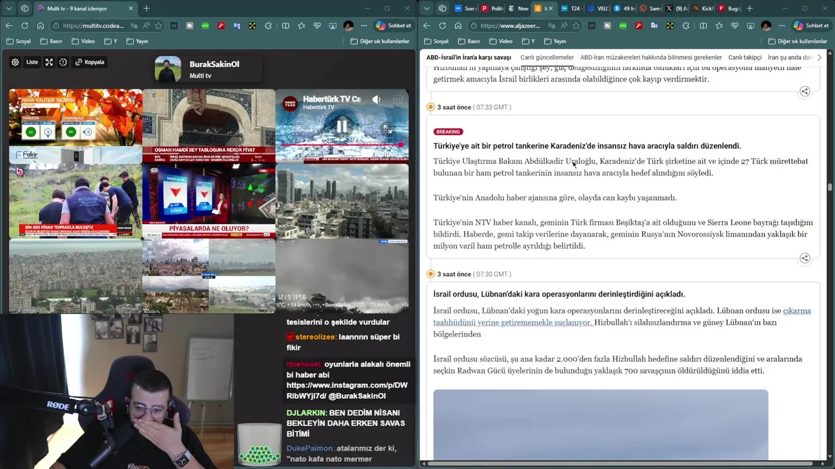This screenshot has width=835, height=469.
Task: Switch to the T24 tab
Action: click(571, 8)
